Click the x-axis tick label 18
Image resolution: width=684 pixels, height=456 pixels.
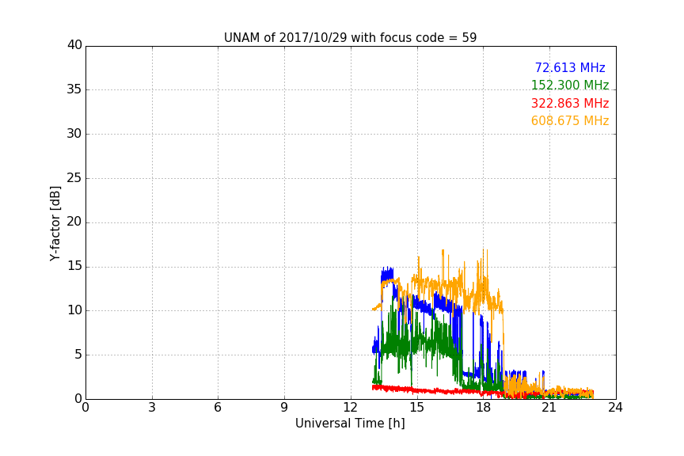[484, 408]
